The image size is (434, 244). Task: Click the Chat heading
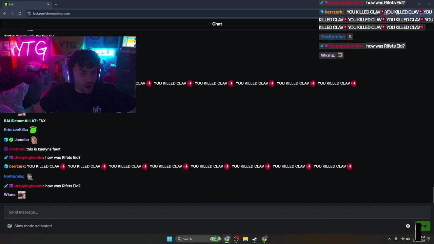point(217,24)
